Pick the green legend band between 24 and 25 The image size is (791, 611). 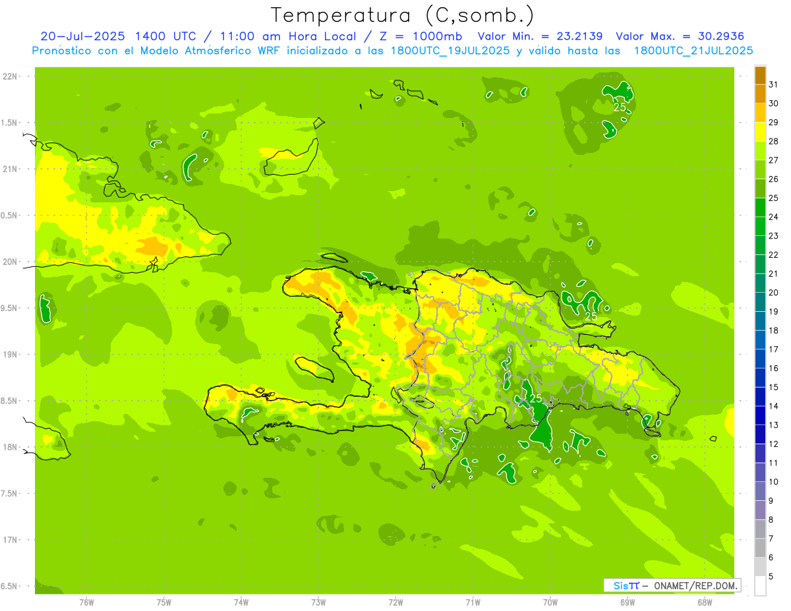(x=760, y=208)
